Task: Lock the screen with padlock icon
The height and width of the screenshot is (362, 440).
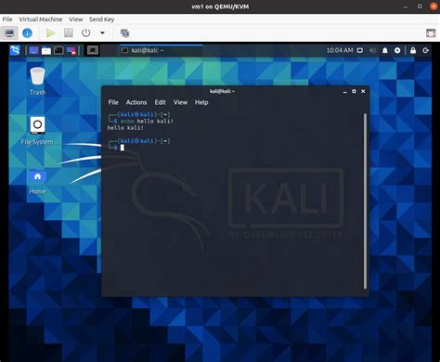Action: point(413,50)
